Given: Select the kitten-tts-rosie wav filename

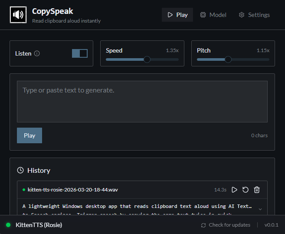Looking at the screenshot, I should [x=72, y=190].
